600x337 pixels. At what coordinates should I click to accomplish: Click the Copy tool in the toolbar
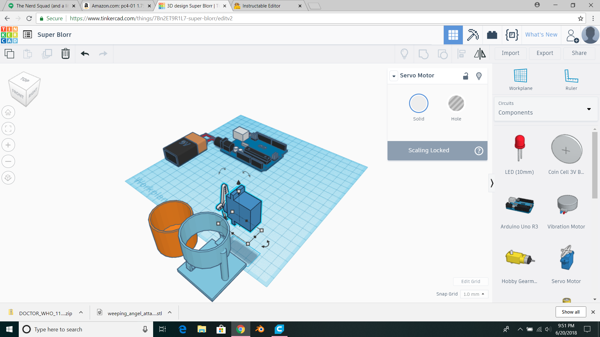pos(9,54)
